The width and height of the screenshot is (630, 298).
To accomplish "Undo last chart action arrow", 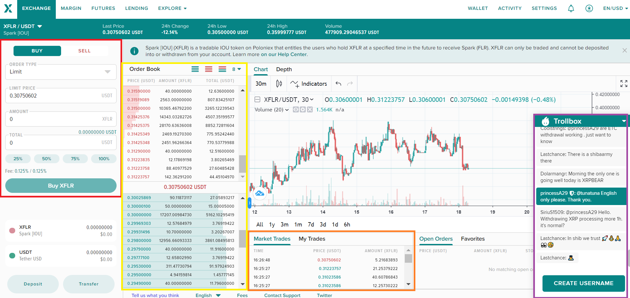I will [x=338, y=83].
